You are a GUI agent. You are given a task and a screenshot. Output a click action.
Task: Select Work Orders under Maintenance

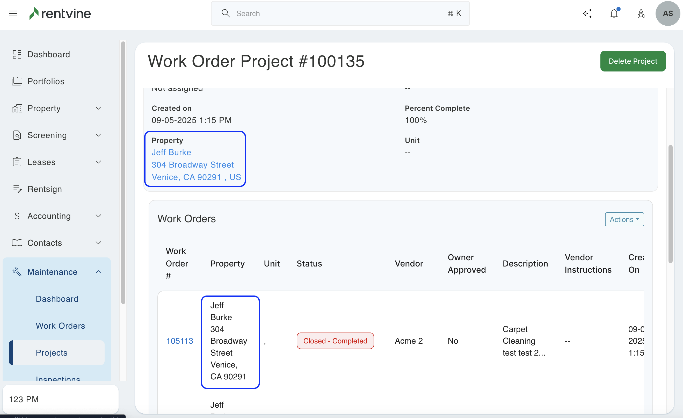(x=60, y=326)
